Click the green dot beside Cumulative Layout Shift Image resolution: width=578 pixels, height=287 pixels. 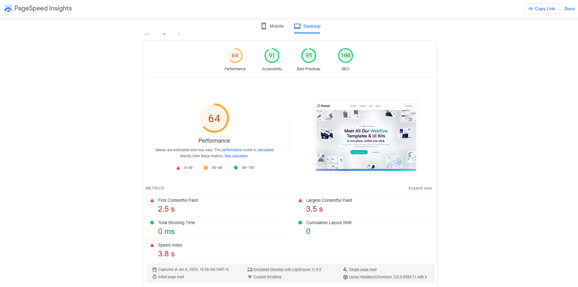[300, 223]
